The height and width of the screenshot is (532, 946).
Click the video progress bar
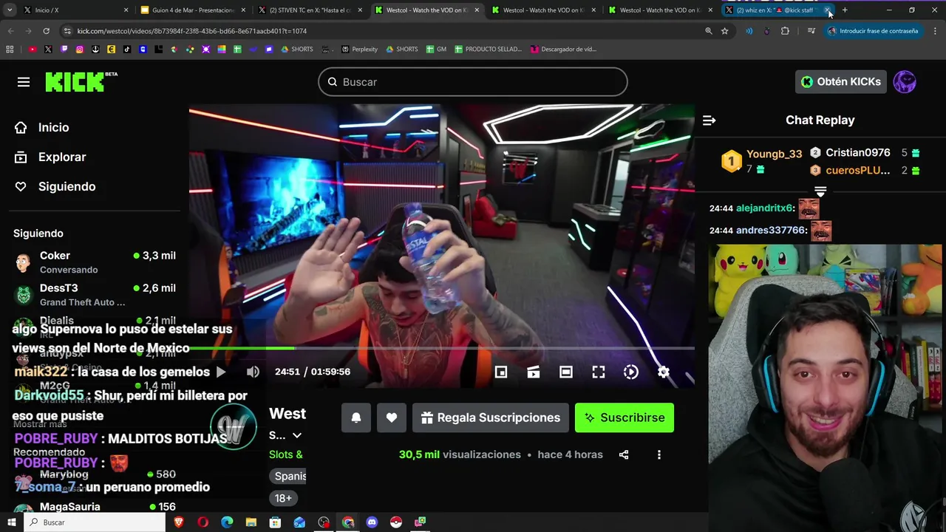[x=442, y=348]
